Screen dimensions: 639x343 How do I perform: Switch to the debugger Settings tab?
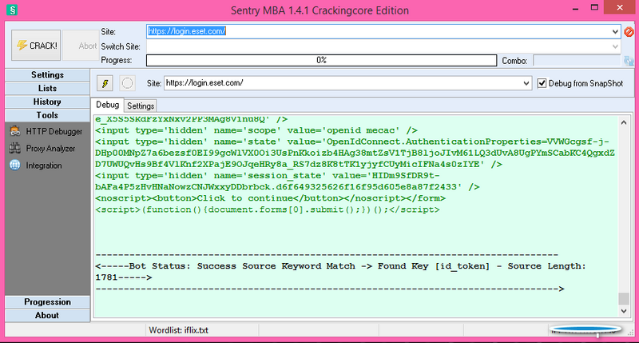pos(141,106)
